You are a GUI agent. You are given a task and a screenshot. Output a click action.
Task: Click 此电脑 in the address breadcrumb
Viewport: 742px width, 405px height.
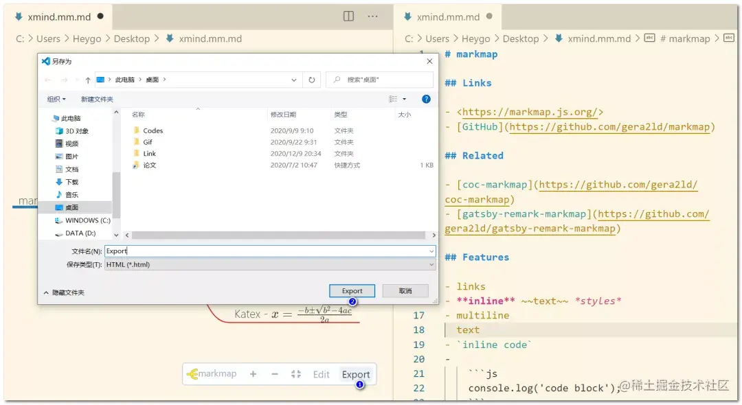124,80
